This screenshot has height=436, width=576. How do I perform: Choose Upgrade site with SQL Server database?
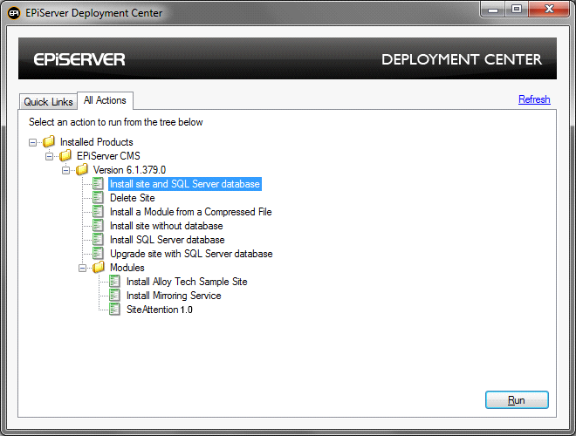[191, 254]
